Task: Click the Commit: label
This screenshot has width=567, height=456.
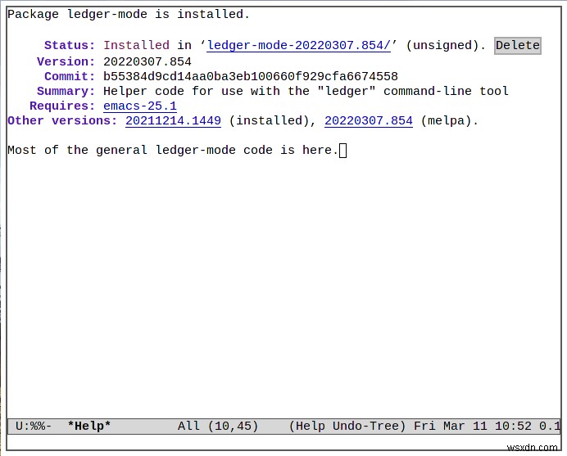Action: pyautogui.click(x=70, y=76)
